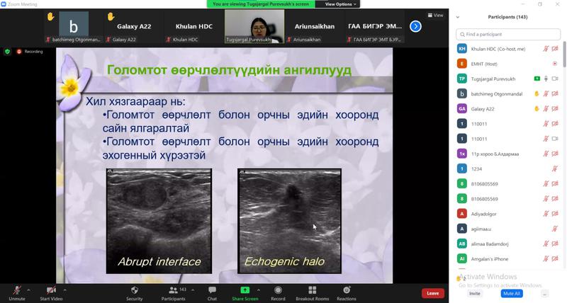The width and height of the screenshot is (567, 303).
Task: Unmute the microphone in the meeting toolbar
Action: tap(16, 293)
